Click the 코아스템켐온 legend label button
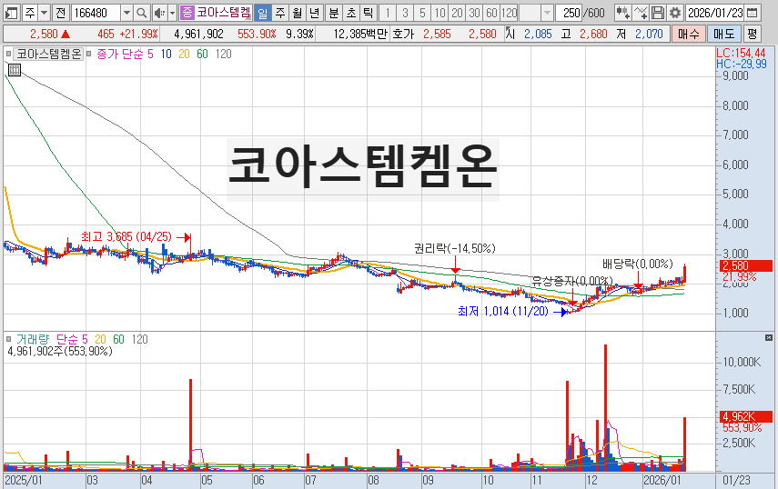Viewport: 778px width, 489px height. tap(48, 54)
